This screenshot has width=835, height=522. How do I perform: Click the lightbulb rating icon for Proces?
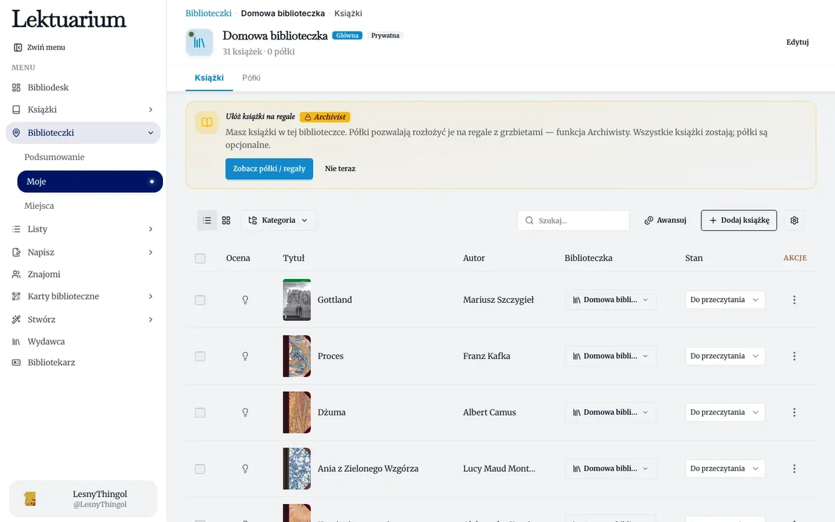245,356
